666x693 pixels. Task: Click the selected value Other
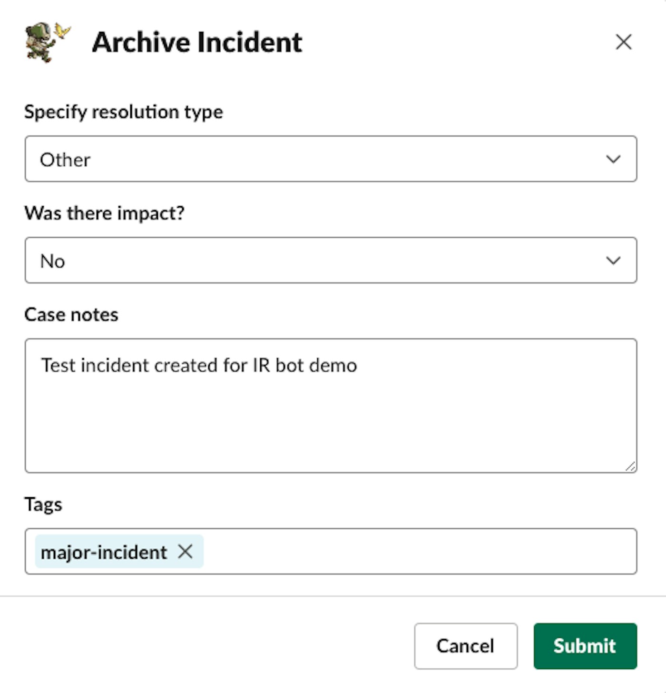tap(65, 160)
